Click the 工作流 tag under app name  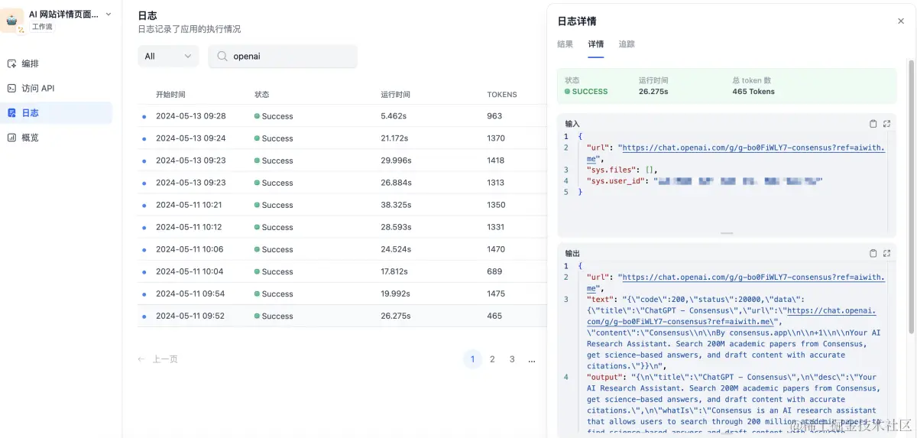[42, 27]
